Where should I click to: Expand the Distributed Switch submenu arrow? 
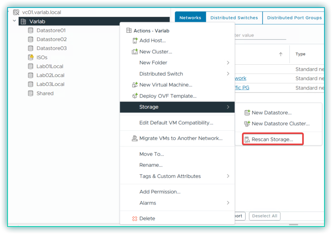(x=228, y=74)
